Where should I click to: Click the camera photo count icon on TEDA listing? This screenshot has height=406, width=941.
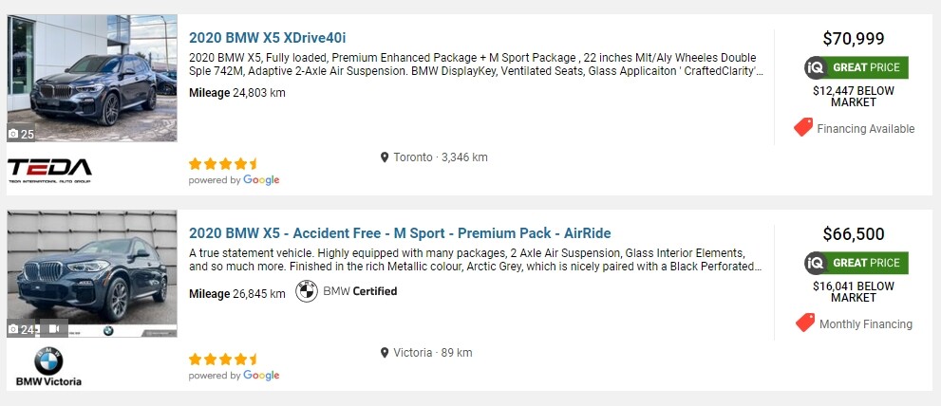14,134
